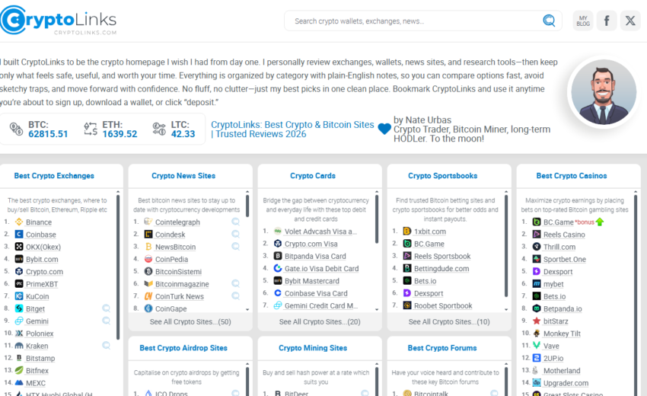Click the OKX(Okex) logo icon
647x396 pixels.
19,247
